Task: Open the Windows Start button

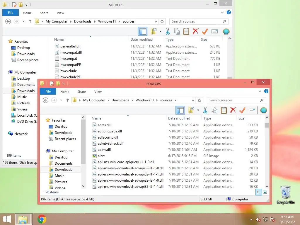Action: click(x=7, y=219)
